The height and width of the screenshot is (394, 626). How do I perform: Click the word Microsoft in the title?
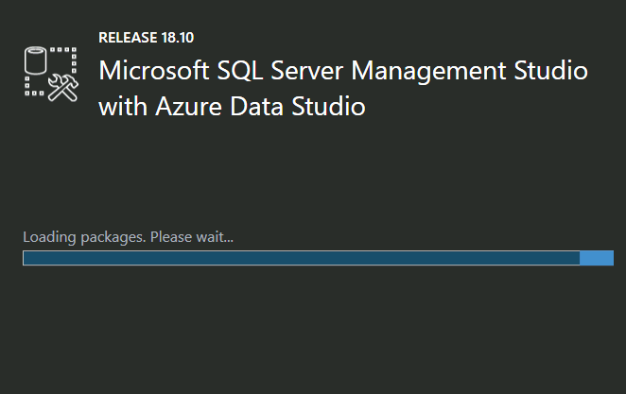[151, 72]
